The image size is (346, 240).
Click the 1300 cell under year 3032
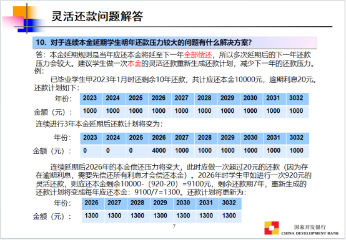(x=230, y=216)
